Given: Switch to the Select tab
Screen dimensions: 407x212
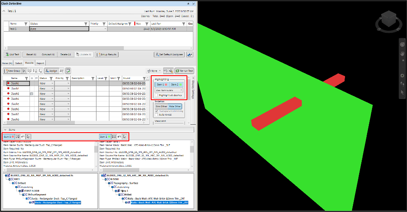Looking at the screenshot, I should (x=19, y=63).
